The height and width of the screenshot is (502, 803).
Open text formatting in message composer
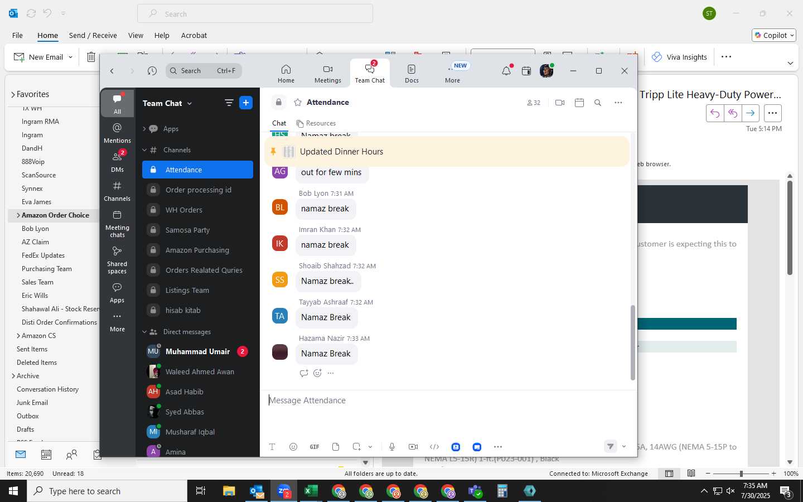coord(272,447)
